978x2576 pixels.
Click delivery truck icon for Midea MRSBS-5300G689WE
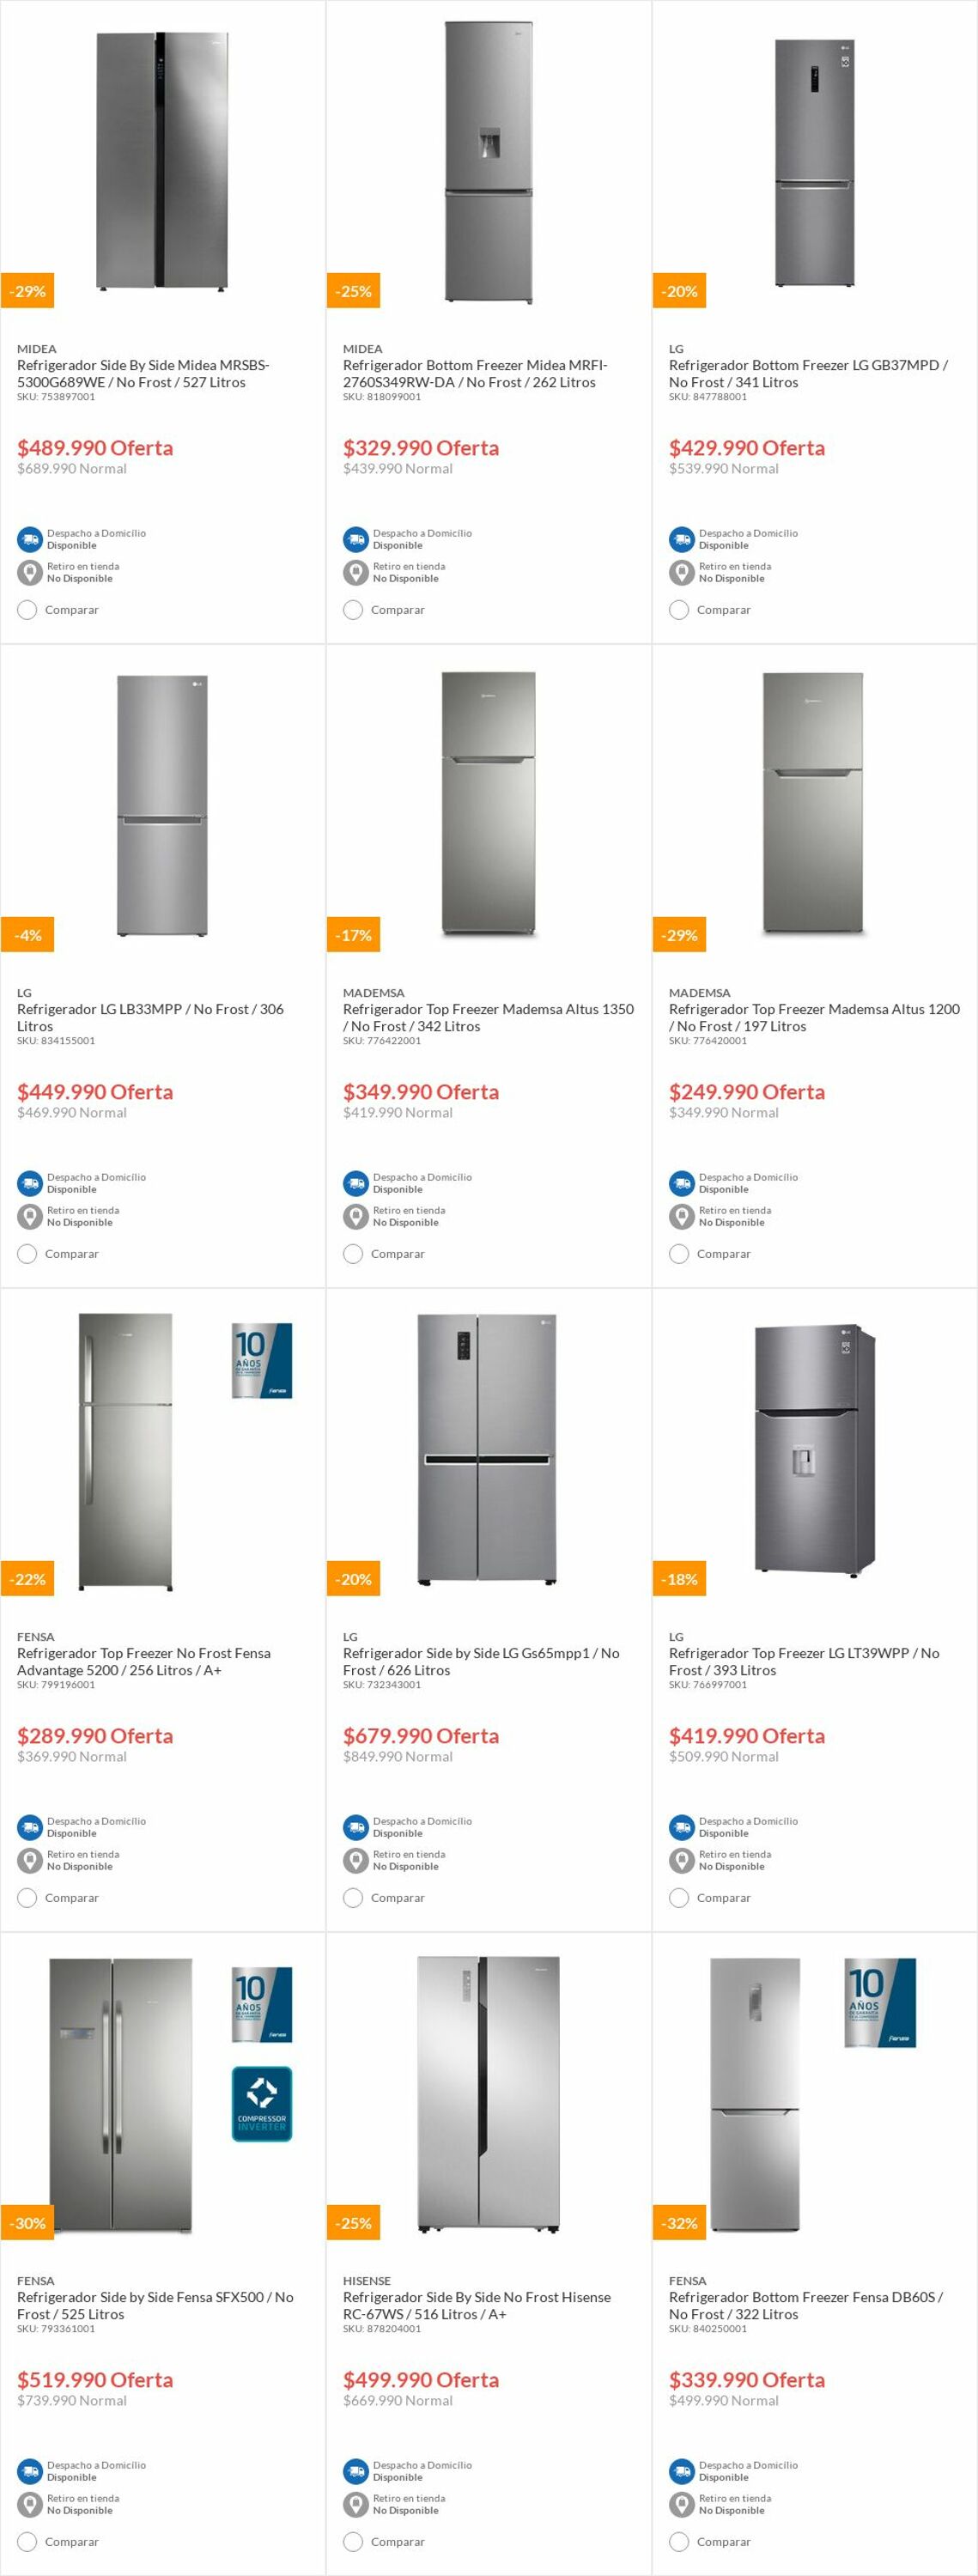[x=30, y=539]
